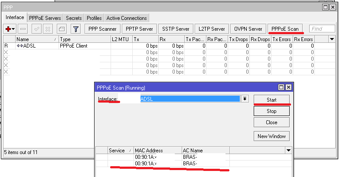
Task: Click the Comment toolbar icon
Action: click(62, 29)
